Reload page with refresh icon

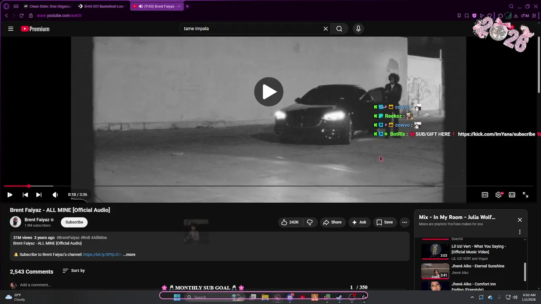[22, 16]
